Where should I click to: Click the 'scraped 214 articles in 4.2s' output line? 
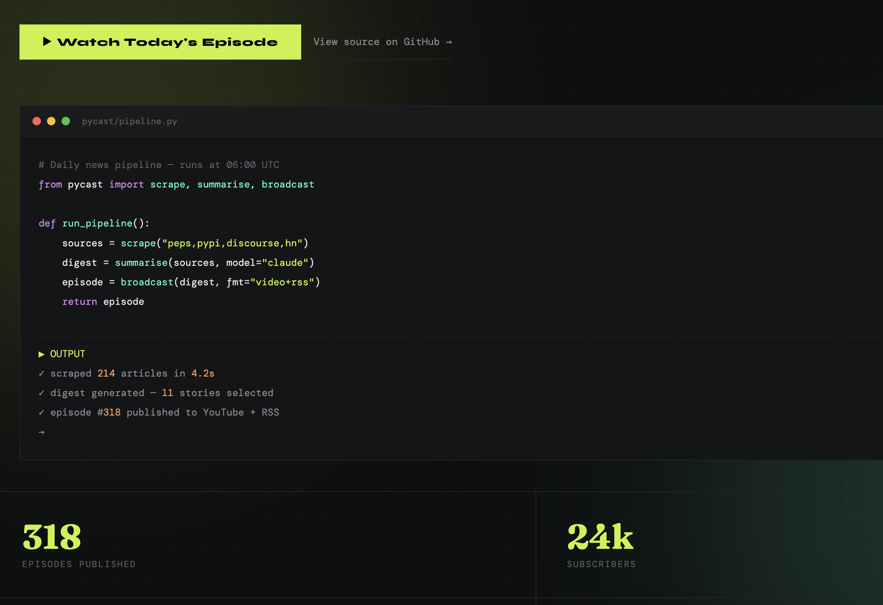tap(127, 374)
